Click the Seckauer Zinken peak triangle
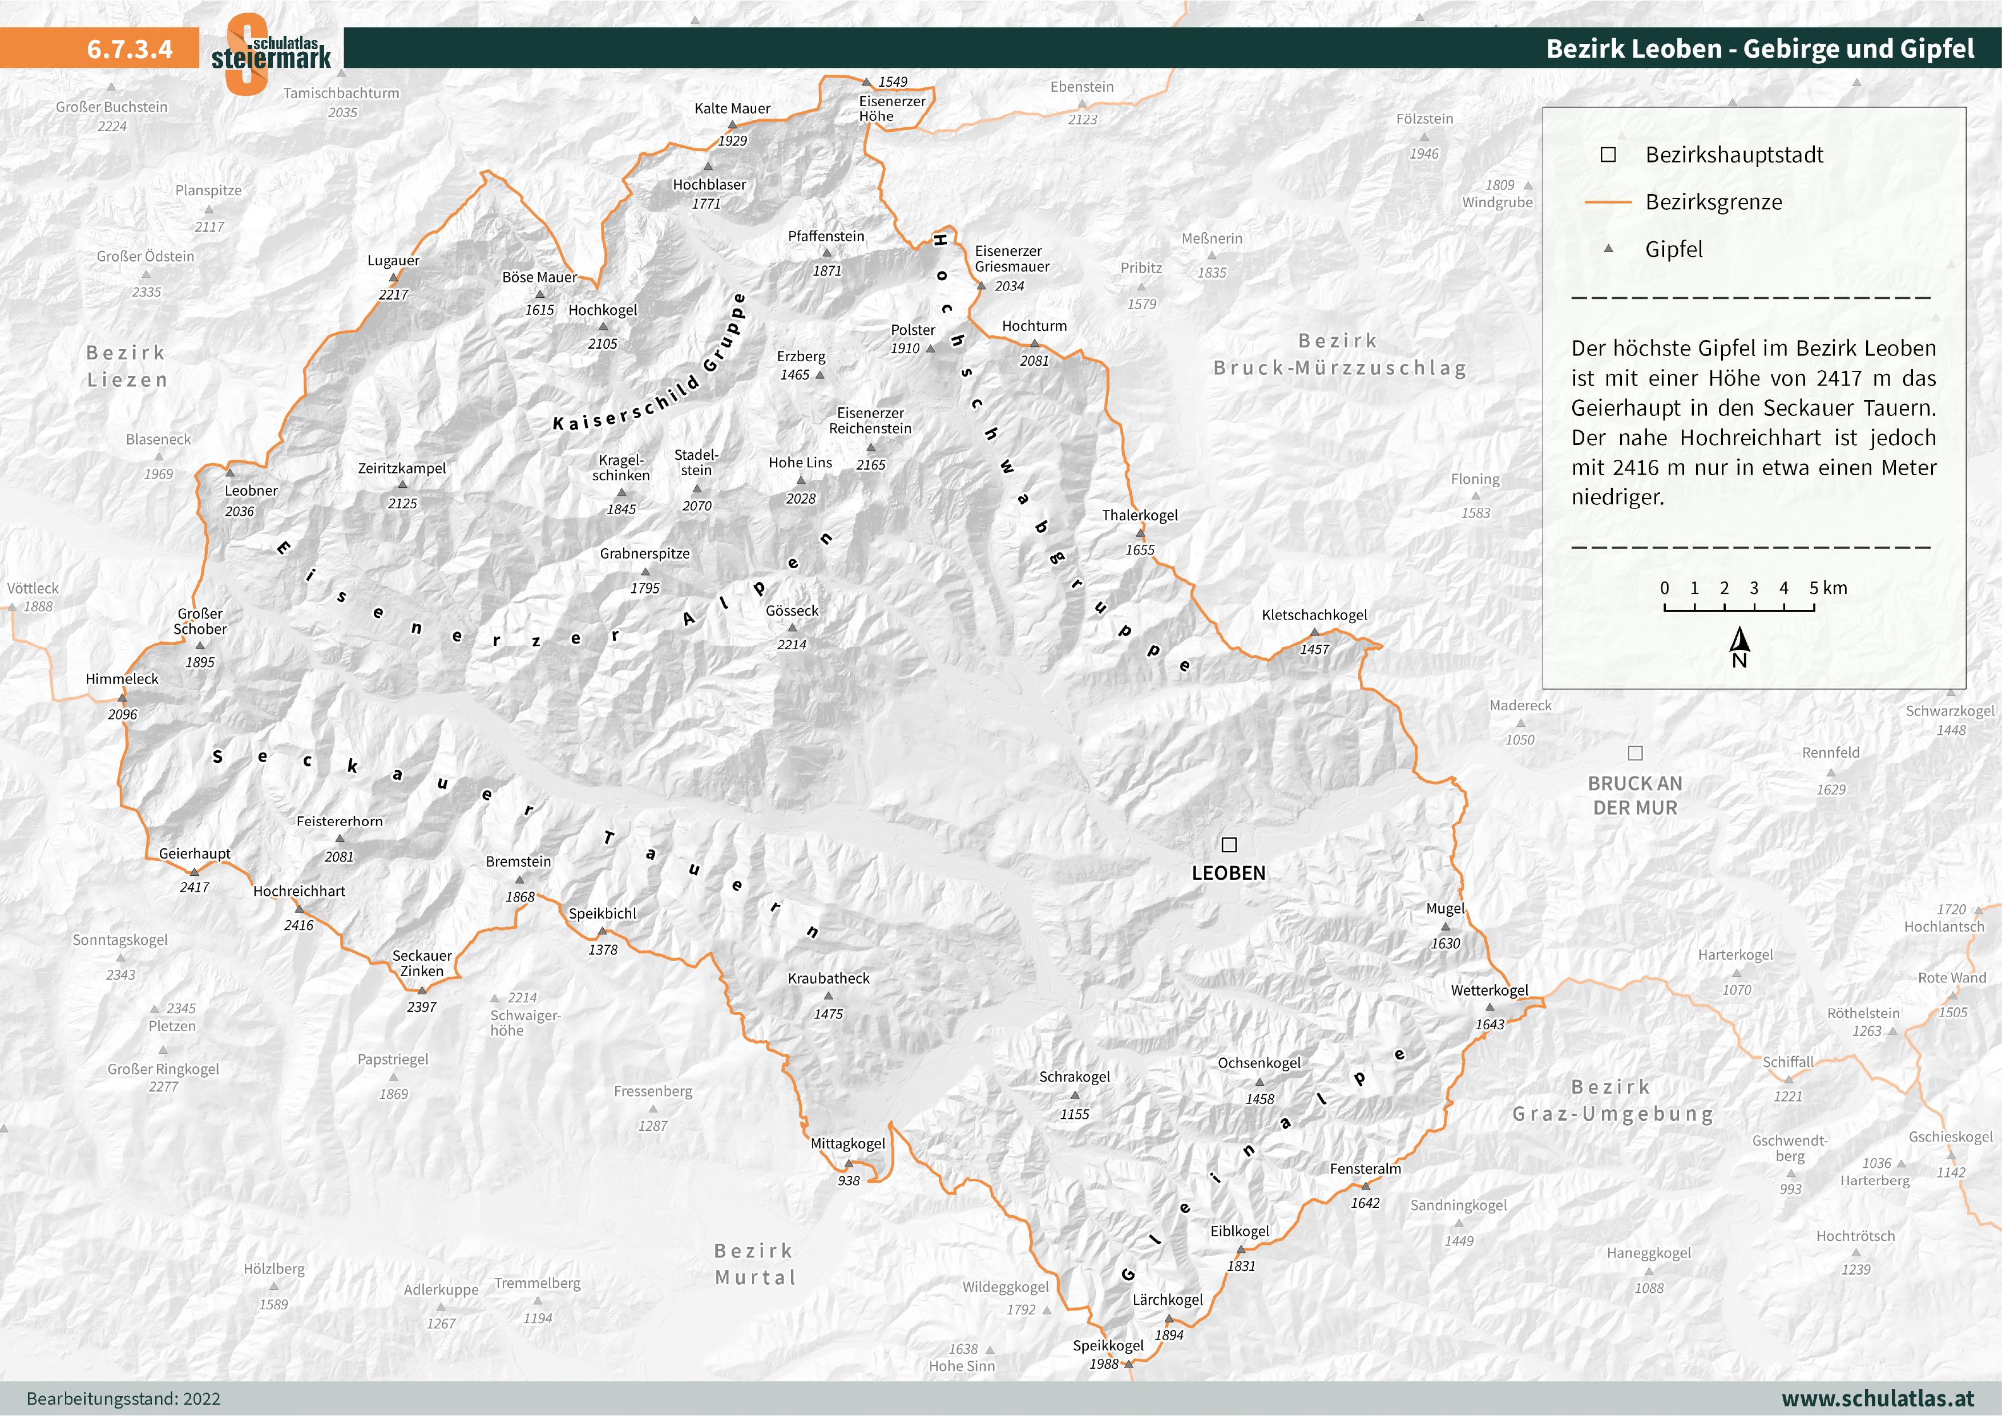The height and width of the screenshot is (1416, 2002). pyautogui.click(x=421, y=990)
